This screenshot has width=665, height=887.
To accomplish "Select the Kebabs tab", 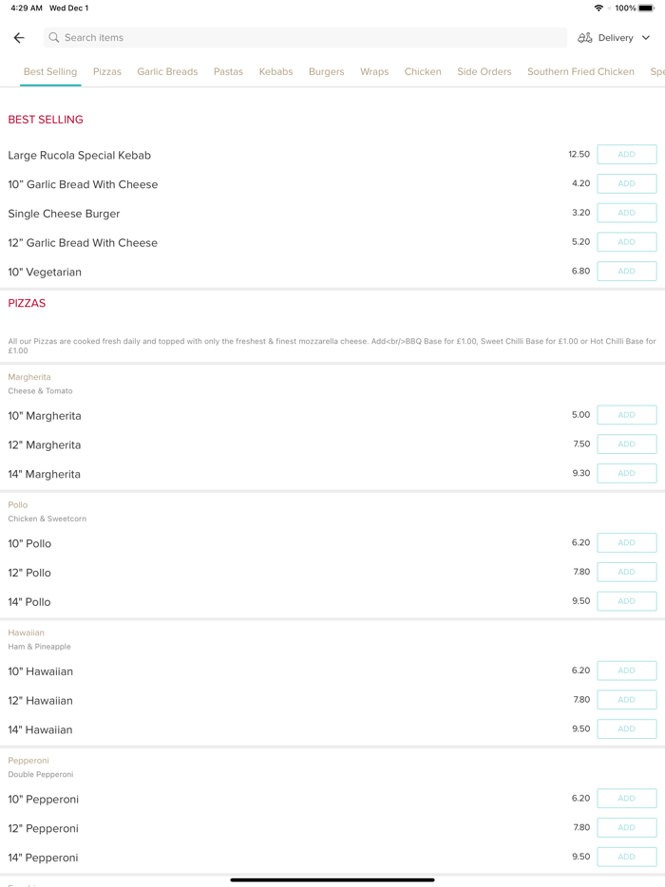I will pos(275,72).
